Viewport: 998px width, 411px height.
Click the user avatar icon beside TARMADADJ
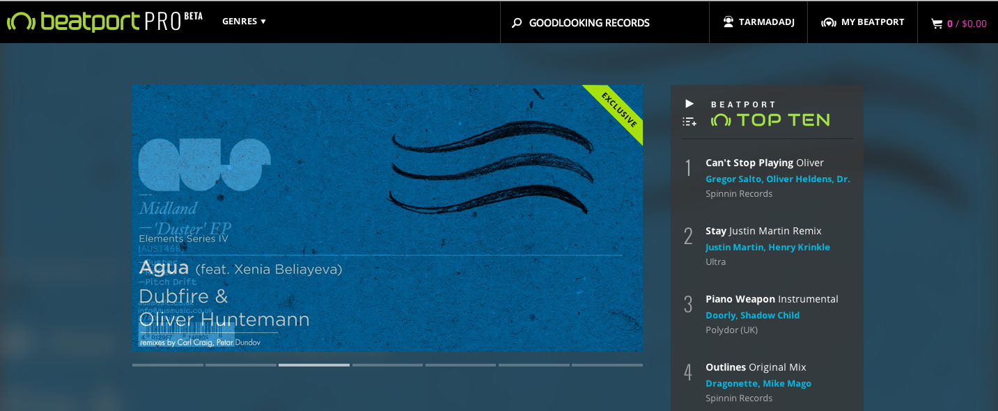coord(728,22)
